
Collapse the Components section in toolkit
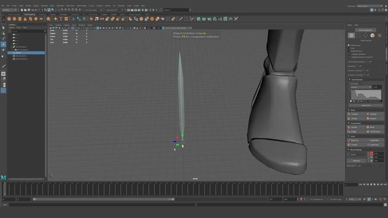click(x=349, y=123)
